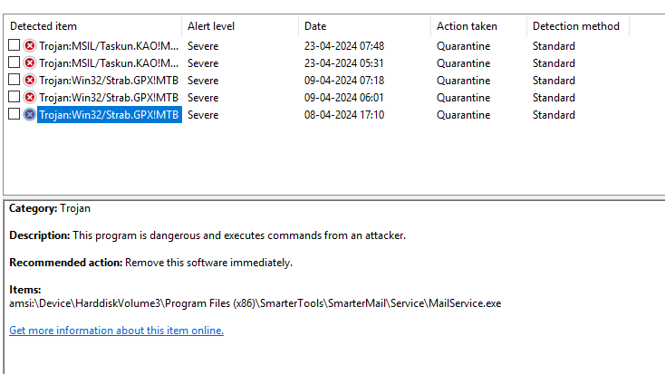Enable the checkbox for the 09-04-2024 07:18 Strab detection

(14, 81)
